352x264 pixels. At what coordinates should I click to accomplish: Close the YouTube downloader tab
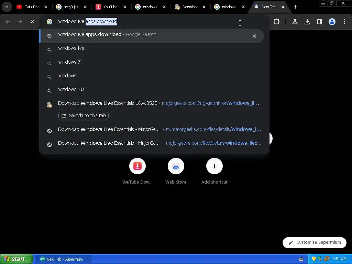point(125,7)
